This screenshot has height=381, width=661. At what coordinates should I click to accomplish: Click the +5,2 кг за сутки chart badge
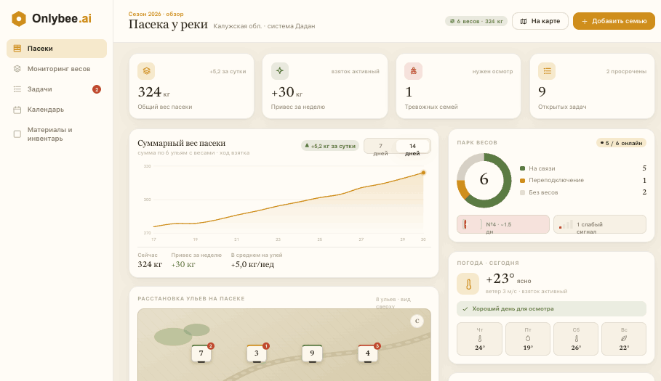tap(330, 146)
